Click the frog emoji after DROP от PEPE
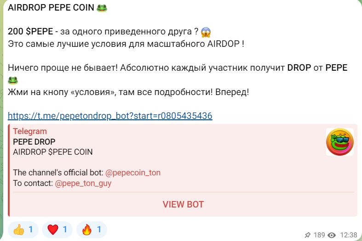 tap(13, 80)
